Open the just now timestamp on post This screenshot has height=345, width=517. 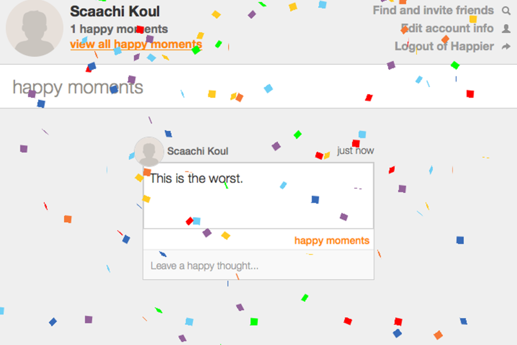tap(355, 151)
